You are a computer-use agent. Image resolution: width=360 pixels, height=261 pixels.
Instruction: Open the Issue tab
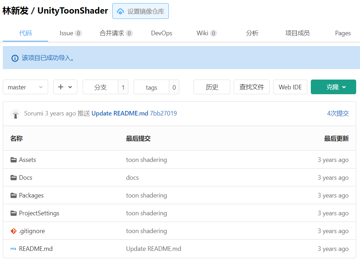[x=70, y=33]
